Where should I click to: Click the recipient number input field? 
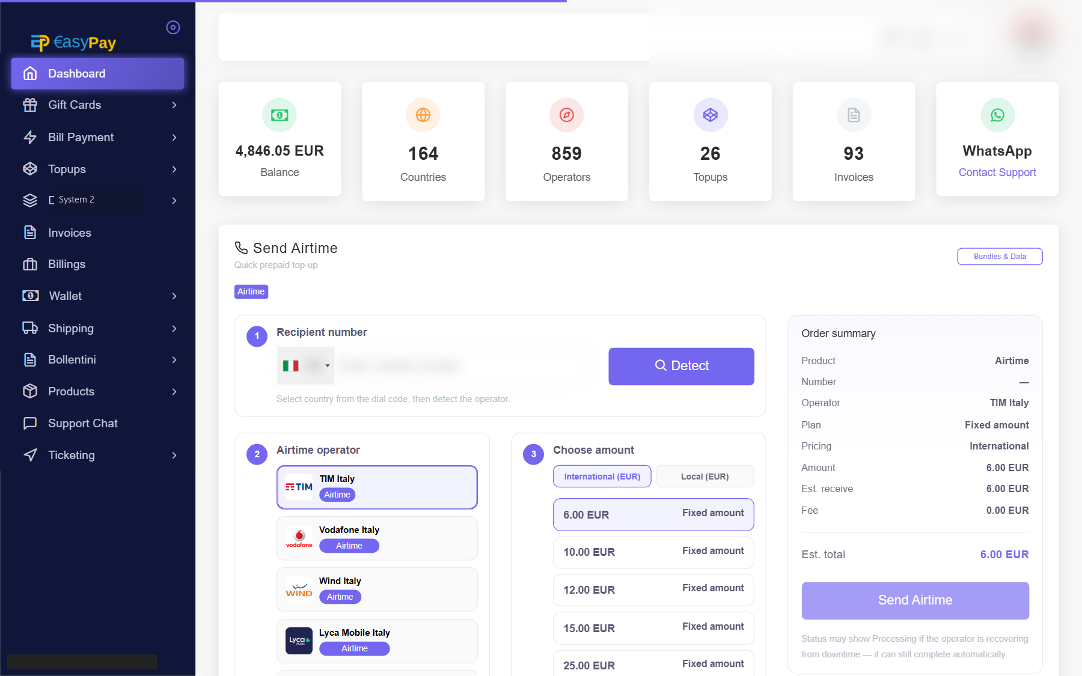(463, 366)
